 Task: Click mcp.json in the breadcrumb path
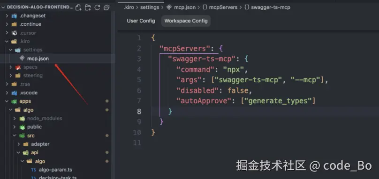pyautogui.click(x=185, y=7)
